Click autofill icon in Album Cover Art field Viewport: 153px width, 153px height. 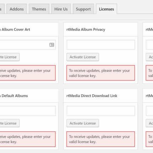pyautogui.click(x=52, y=45)
